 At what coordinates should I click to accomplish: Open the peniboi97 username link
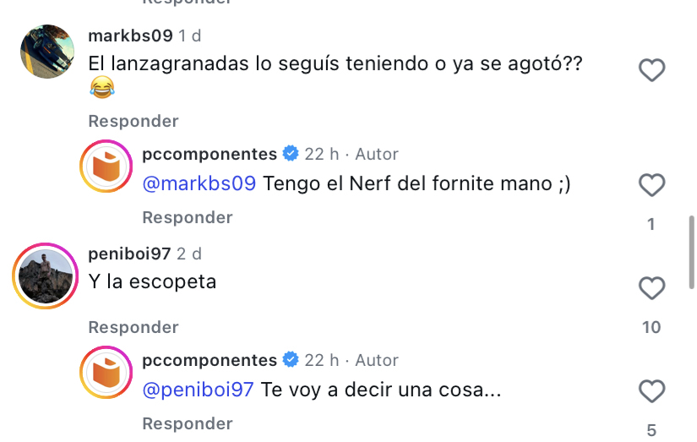point(129,254)
